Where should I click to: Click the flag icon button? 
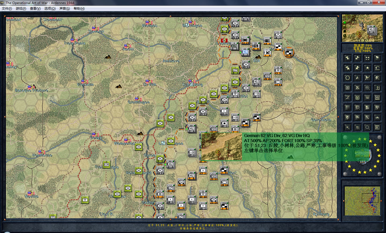[x=377, y=58]
